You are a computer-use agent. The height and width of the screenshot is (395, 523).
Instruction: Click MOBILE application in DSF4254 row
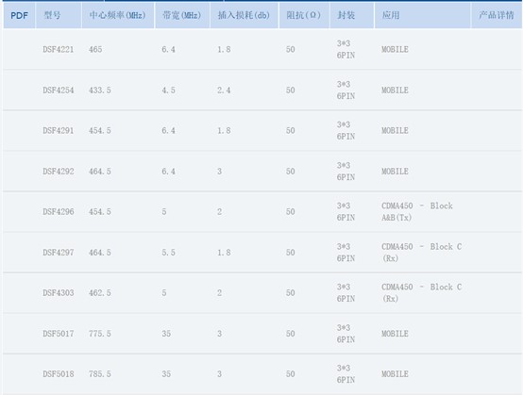[395, 90]
